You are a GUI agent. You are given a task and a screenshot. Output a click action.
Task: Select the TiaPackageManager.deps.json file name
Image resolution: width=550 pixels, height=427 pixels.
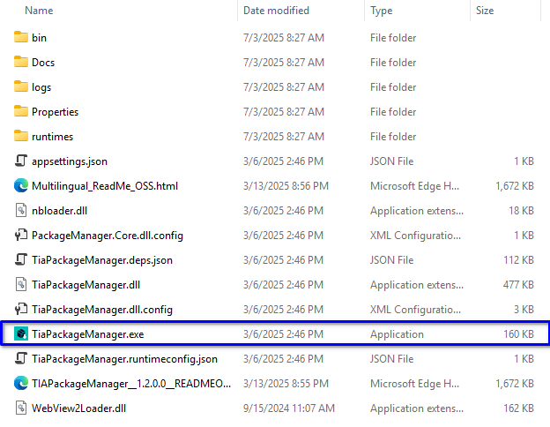click(x=102, y=260)
